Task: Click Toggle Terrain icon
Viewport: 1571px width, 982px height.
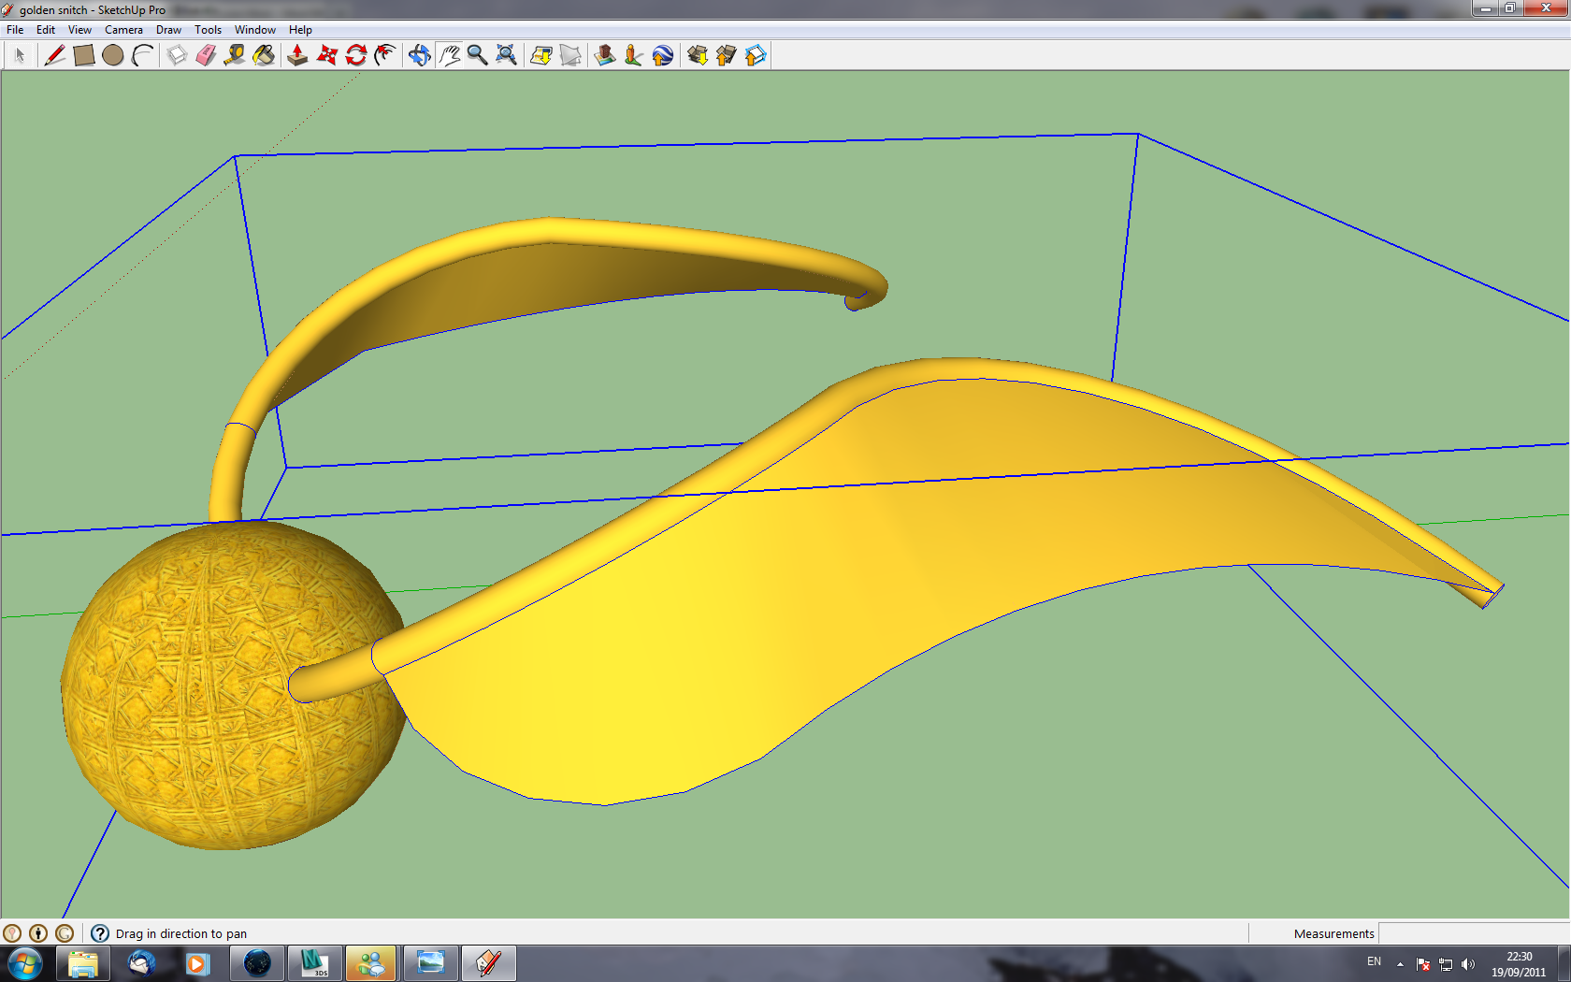Action: point(570,55)
